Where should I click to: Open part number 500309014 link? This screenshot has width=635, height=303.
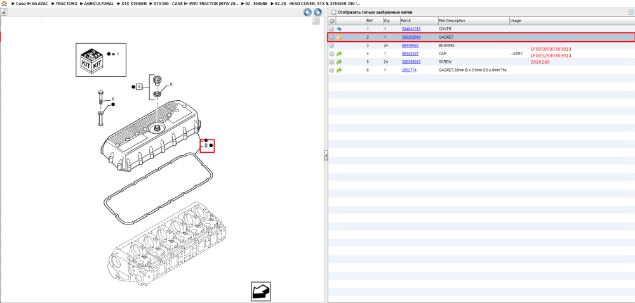click(x=411, y=37)
